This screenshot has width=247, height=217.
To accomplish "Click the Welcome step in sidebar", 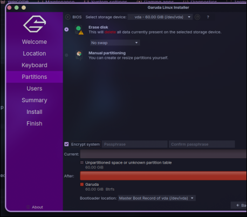I will (35, 42).
